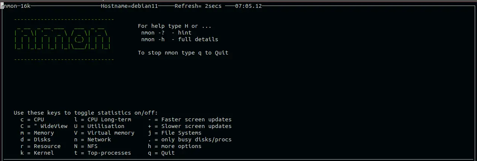
Task: Click the 'U = Utilisation' entry
Action: pyautogui.click(x=99, y=126)
